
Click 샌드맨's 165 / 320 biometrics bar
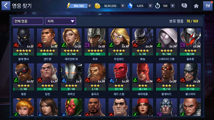coord(47,54)
